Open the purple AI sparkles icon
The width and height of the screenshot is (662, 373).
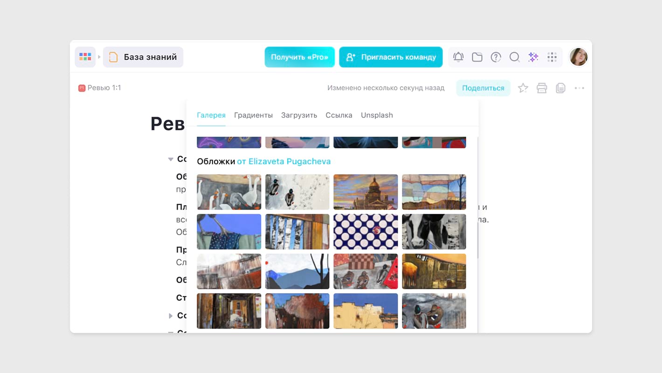tap(533, 57)
